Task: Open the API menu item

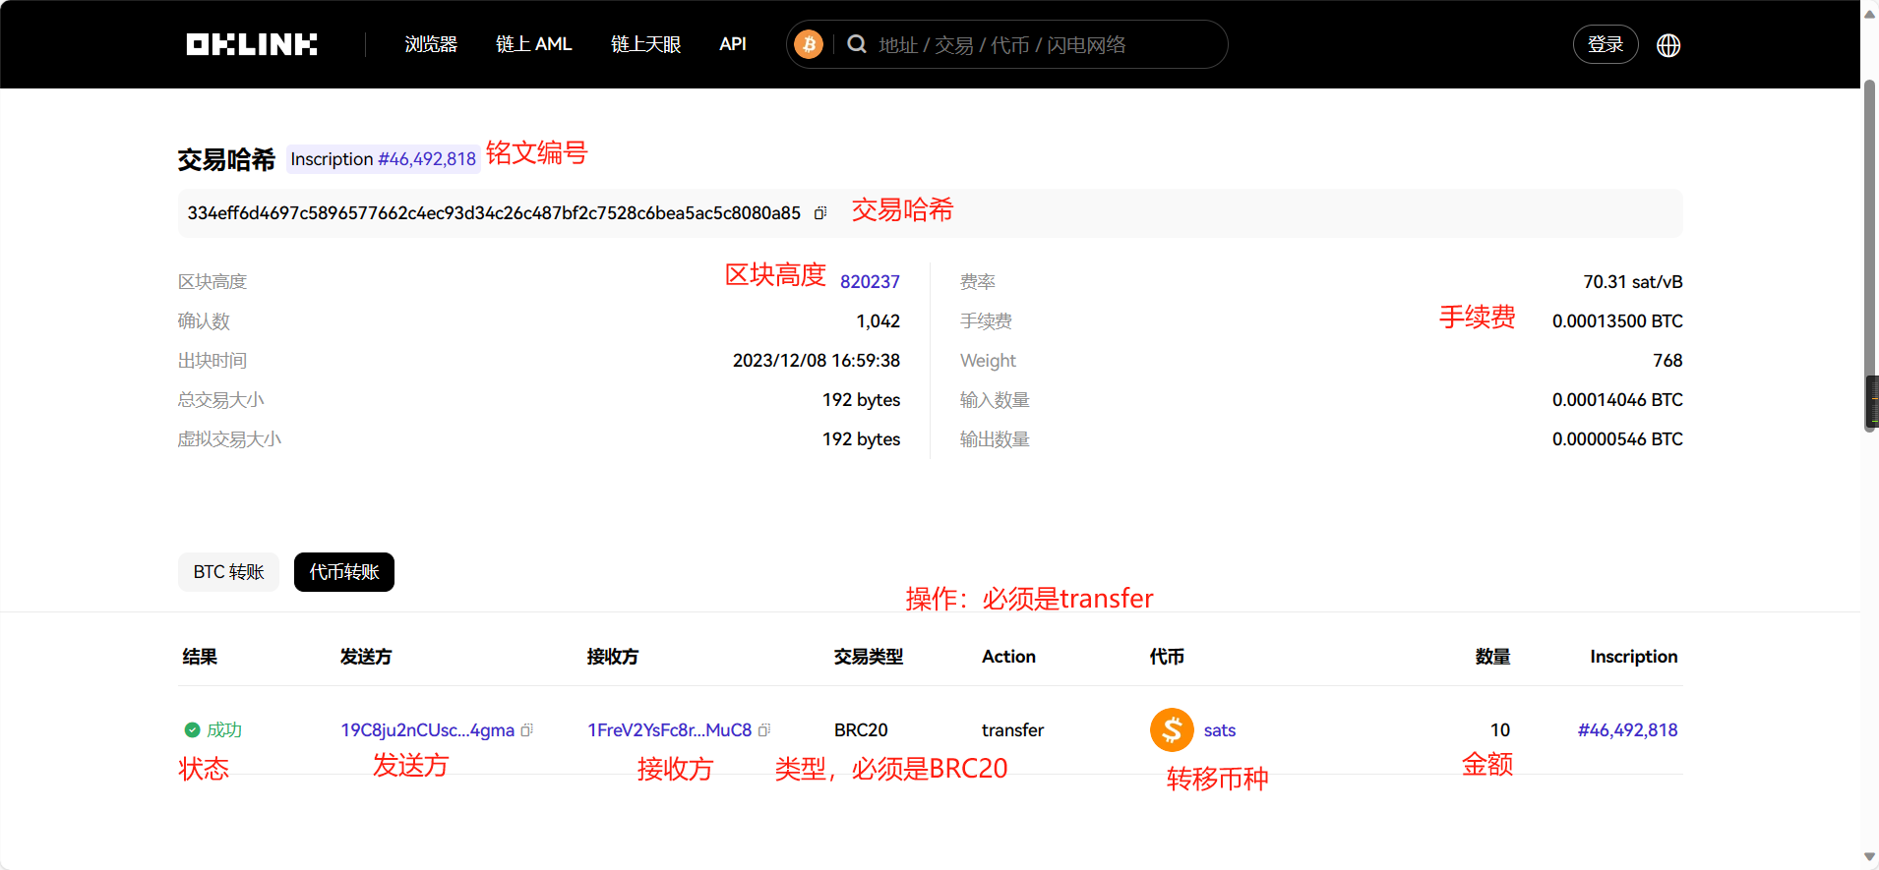Action: (x=733, y=44)
